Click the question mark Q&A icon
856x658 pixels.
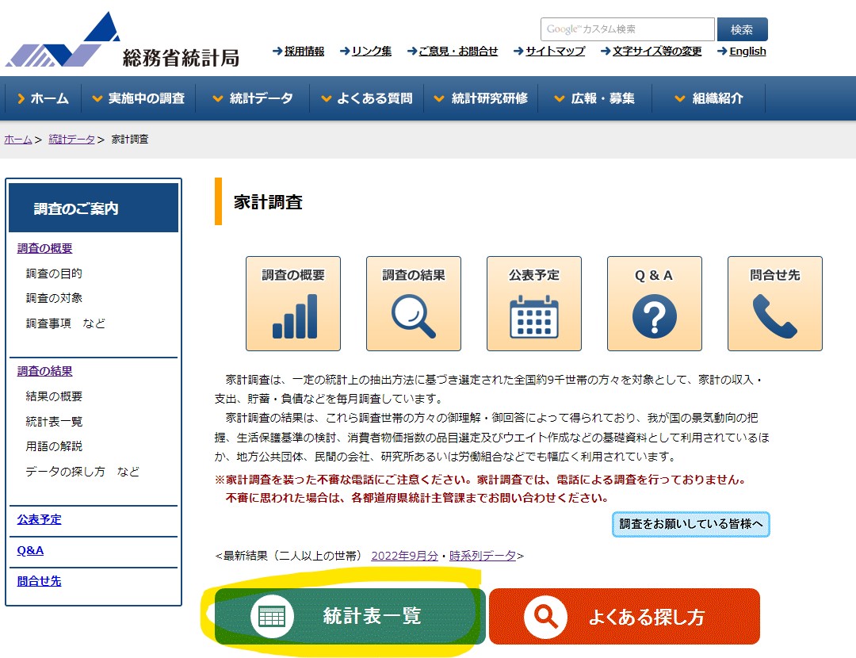click(655, 316)
